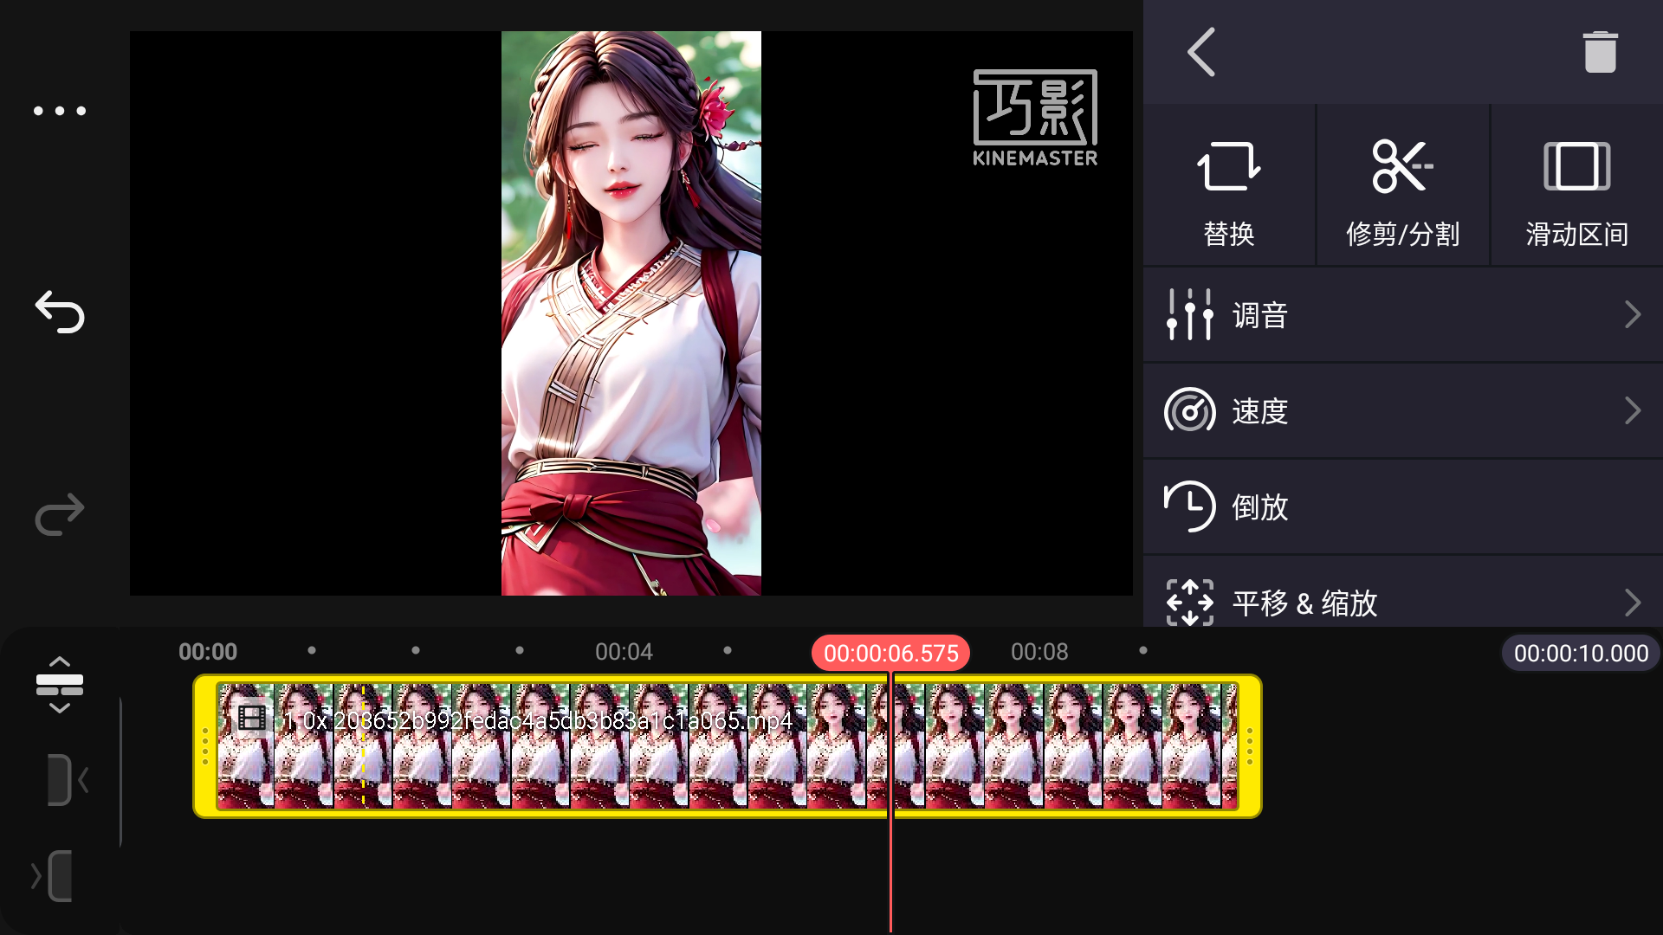Image resolution: width=1663 pixels, height=935 pixels.
Task: Go back with the left chevron
Action: (x=1201, y=52)
